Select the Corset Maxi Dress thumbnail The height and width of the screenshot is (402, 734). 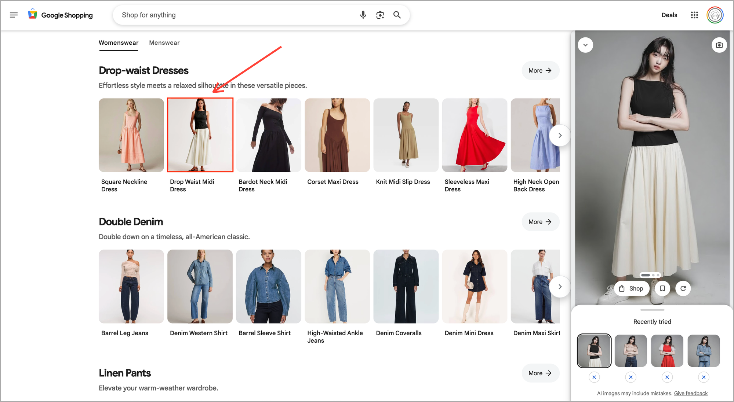(x=337, y=135)
